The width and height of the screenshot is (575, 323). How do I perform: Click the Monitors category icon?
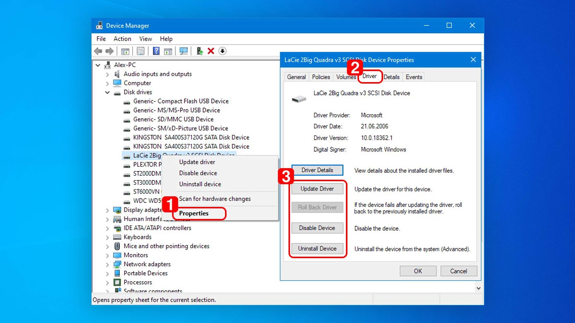click(x=117, y=256)
